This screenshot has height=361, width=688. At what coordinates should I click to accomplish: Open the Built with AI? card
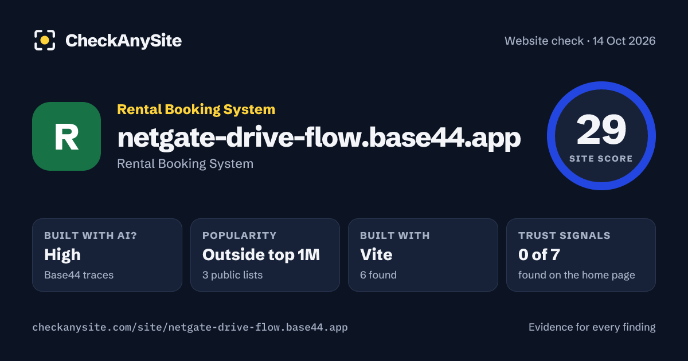[107, 255]
